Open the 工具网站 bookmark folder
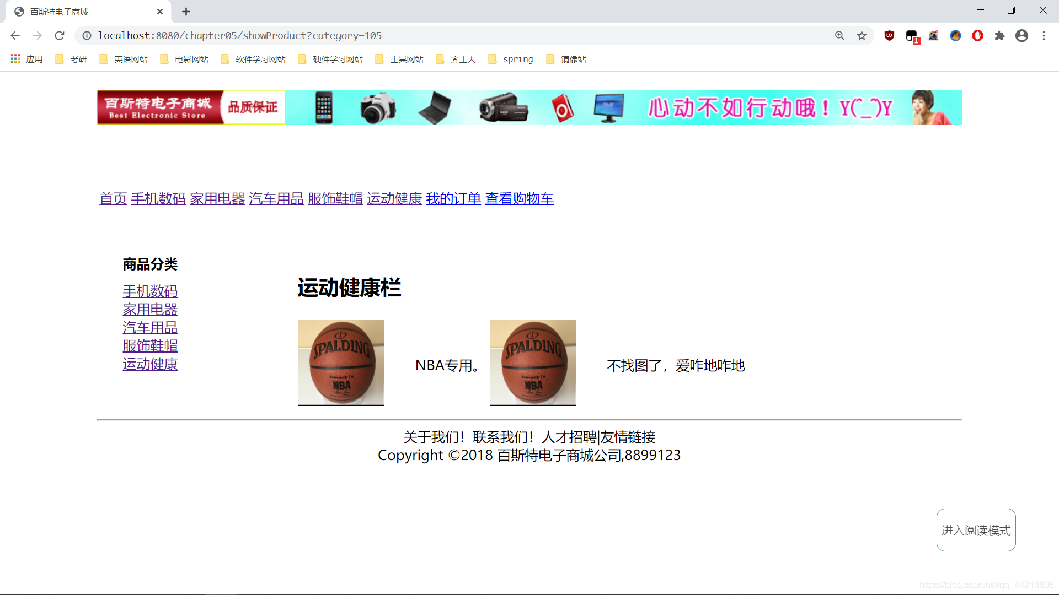 click(x=399, y=59)
